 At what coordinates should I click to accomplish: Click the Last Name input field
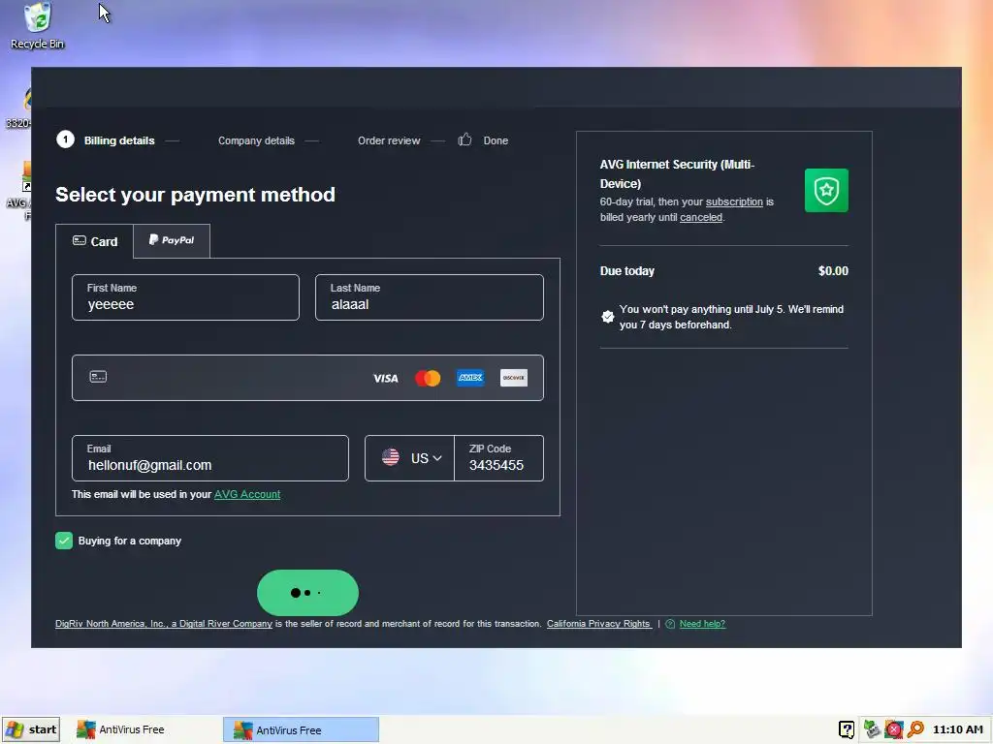click(x=430, y=297)
